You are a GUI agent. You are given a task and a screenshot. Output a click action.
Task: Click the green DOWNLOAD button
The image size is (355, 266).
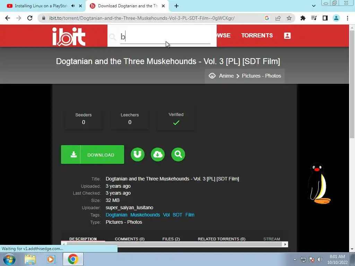tap(93, 155)
